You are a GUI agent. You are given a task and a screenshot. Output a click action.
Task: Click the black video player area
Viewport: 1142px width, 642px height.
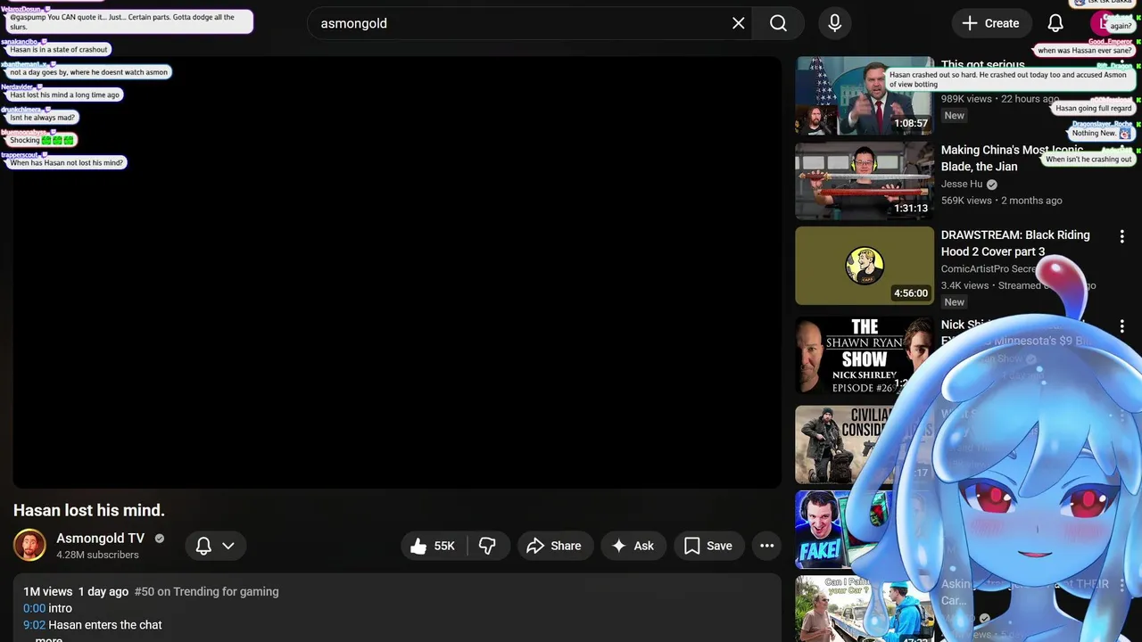click(397, 272)
